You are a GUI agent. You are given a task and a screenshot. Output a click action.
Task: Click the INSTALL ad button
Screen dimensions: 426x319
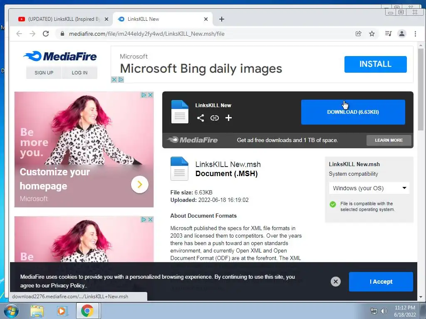pyautogui.click(x=376, y=64)
